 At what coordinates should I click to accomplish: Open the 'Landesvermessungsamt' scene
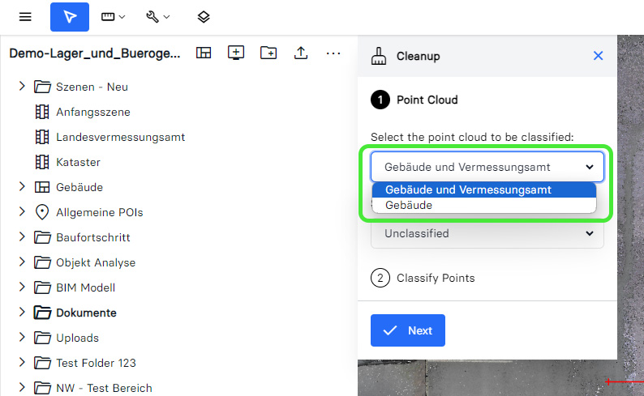coord(120,137)
